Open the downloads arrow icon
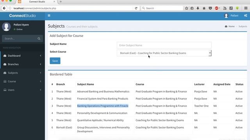Screen dimensions: 250x140 (198, 8)
